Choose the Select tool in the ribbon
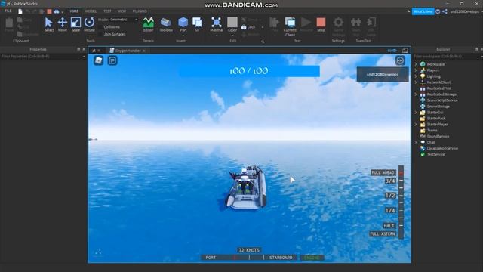Viewport: 483px width, 272px height. coord(49,24)
